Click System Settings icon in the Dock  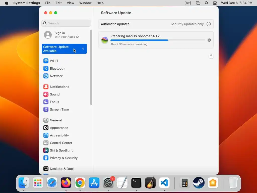point(108,183)
